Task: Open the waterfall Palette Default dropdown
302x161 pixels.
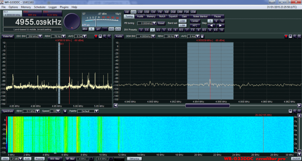Action: pos(96,111)
